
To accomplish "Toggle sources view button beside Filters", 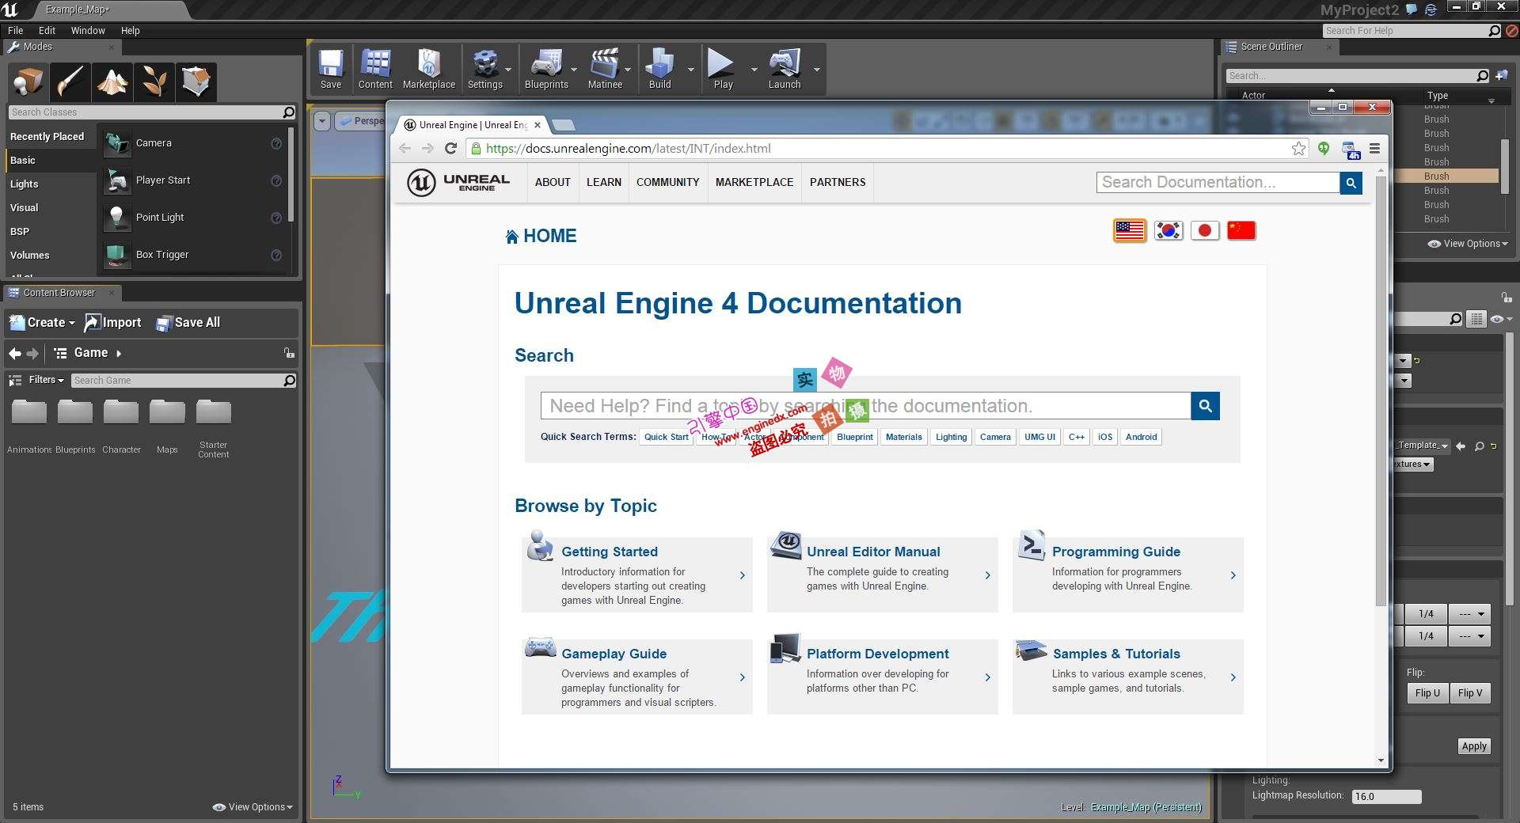I will 15,381.
